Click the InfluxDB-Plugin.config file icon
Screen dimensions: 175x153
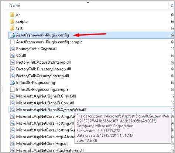click(x=12, y=83)
